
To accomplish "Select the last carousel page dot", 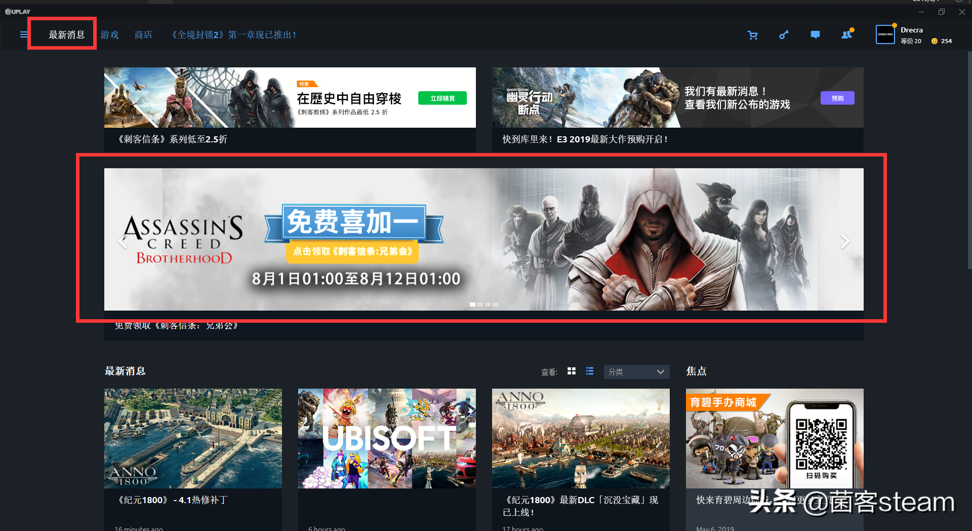I will pos(496,305).
